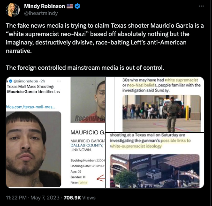
Task: Click the 11:22 PM May 7, 2023 timestamp
Action: coord(33,198)
